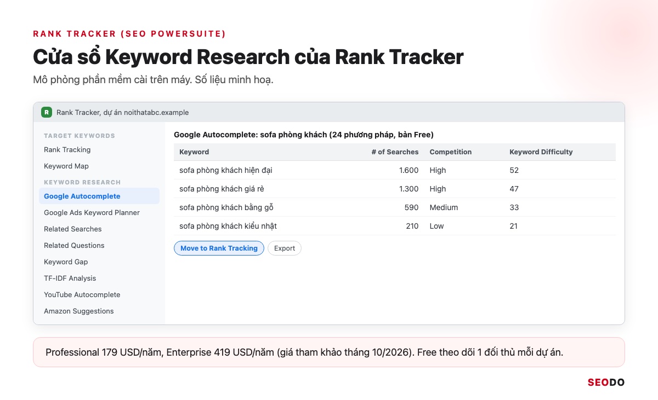Select row sofa phòng khách giá rẻ
Viewport: 658px width, 400px height.
(x=395, y=189)
